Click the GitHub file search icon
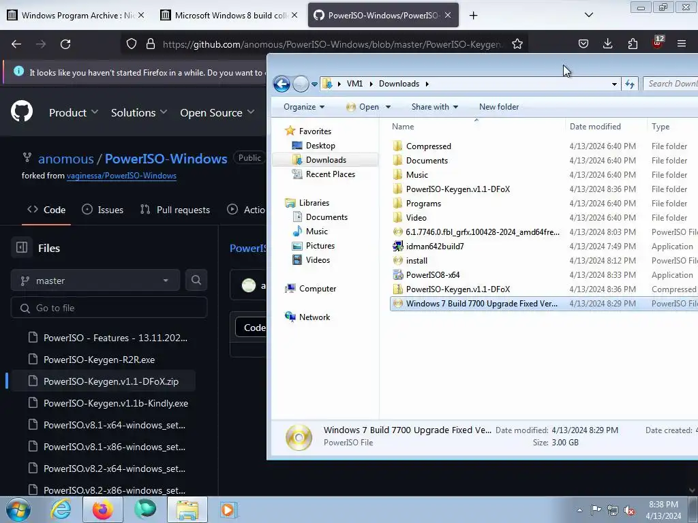This screenshot has height=523, width=698. (x=196, y=280)
